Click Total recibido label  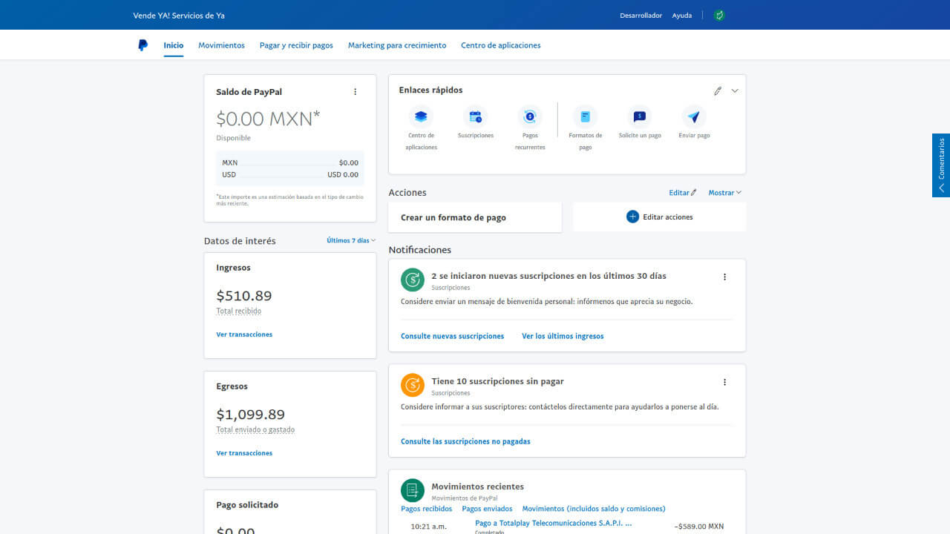pos(238,311)
